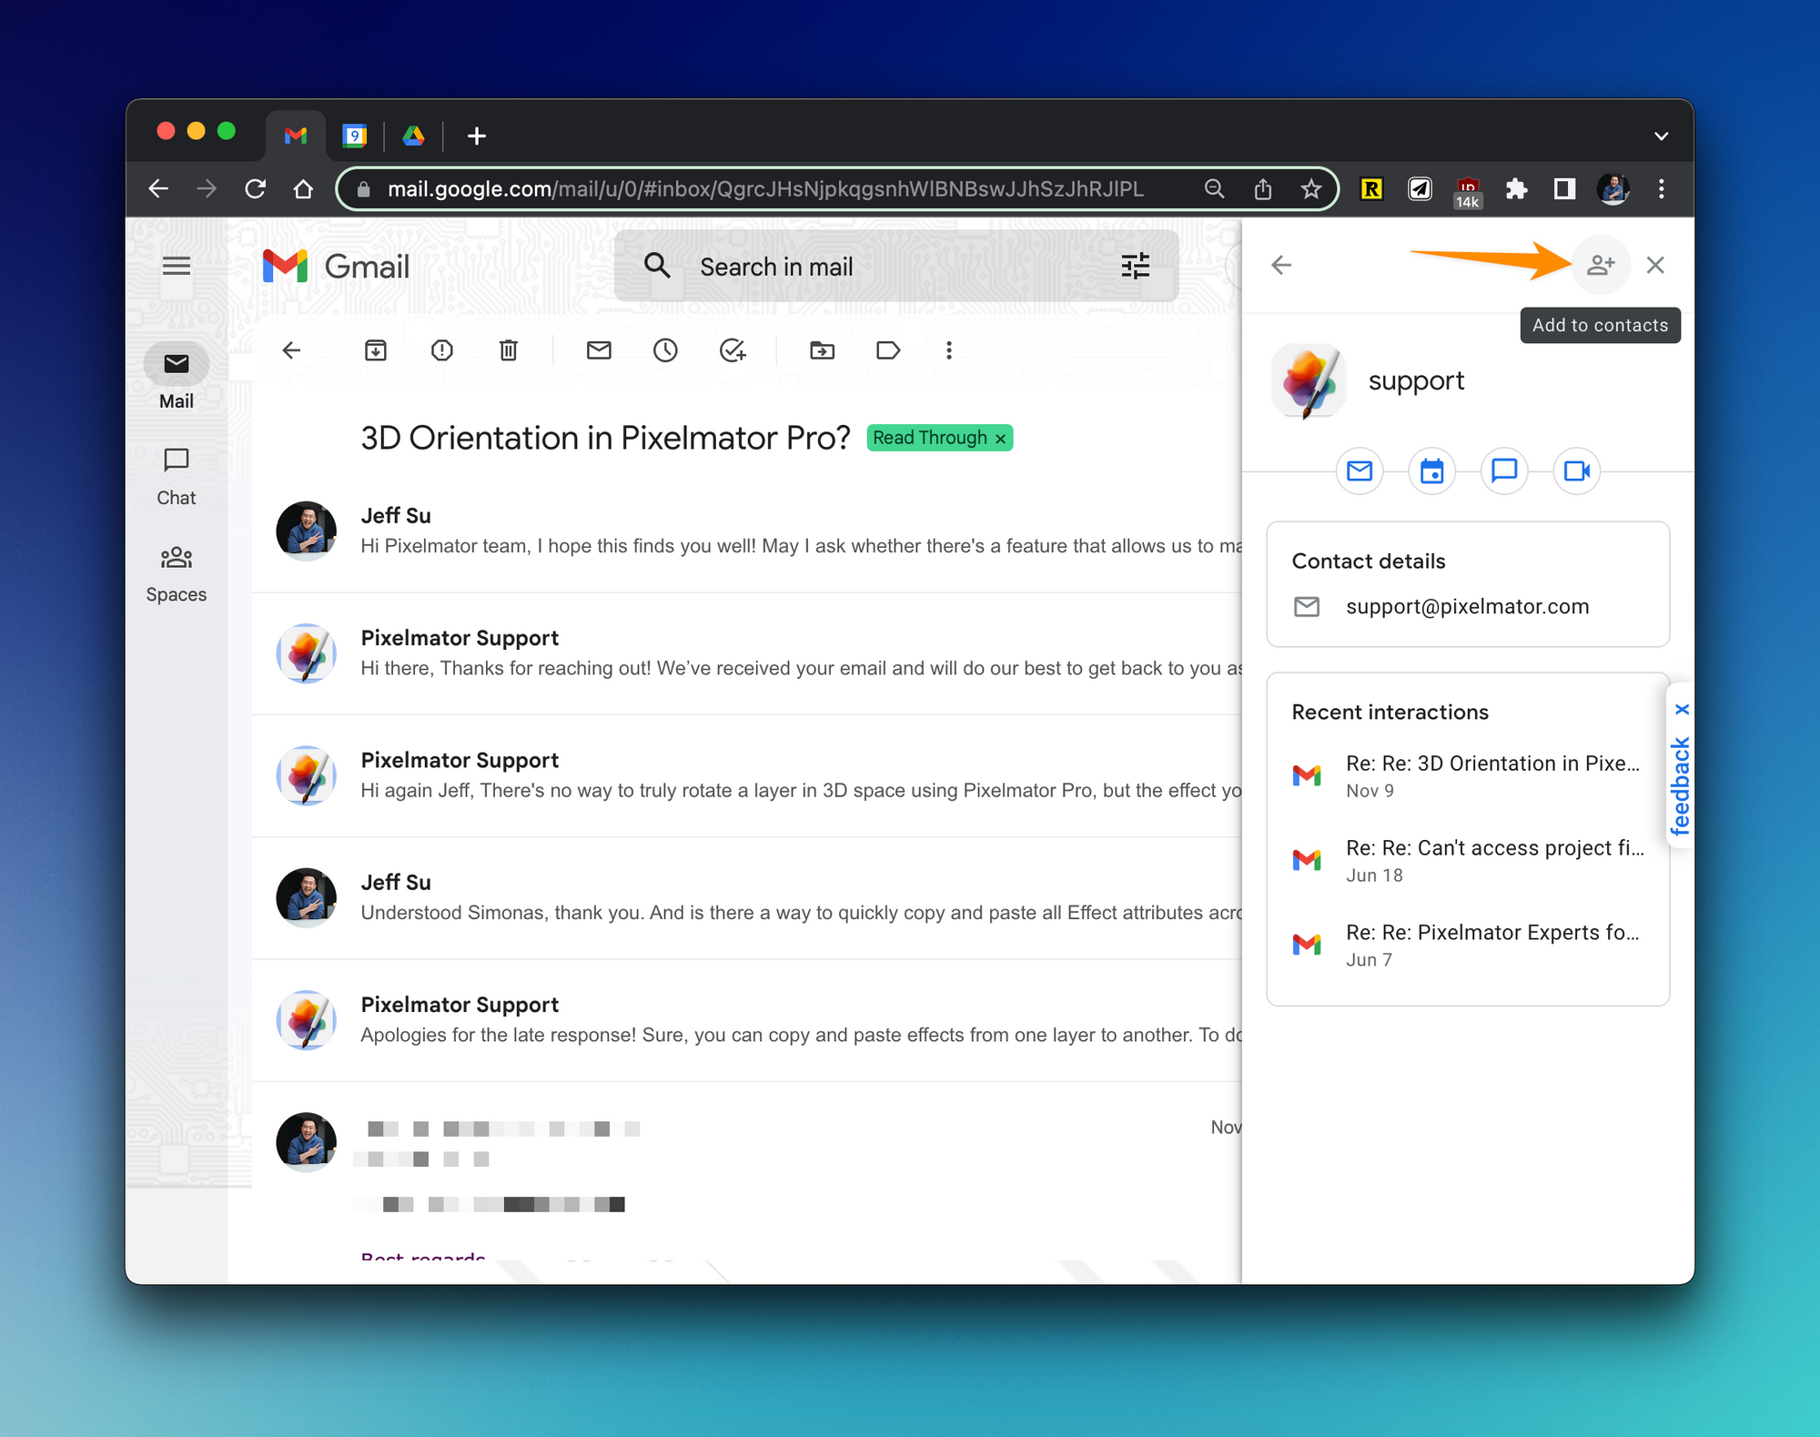The width and height of the screenshot is (1820, 1437).
Task: Start chat message with support
Action: coord(1504,471)
